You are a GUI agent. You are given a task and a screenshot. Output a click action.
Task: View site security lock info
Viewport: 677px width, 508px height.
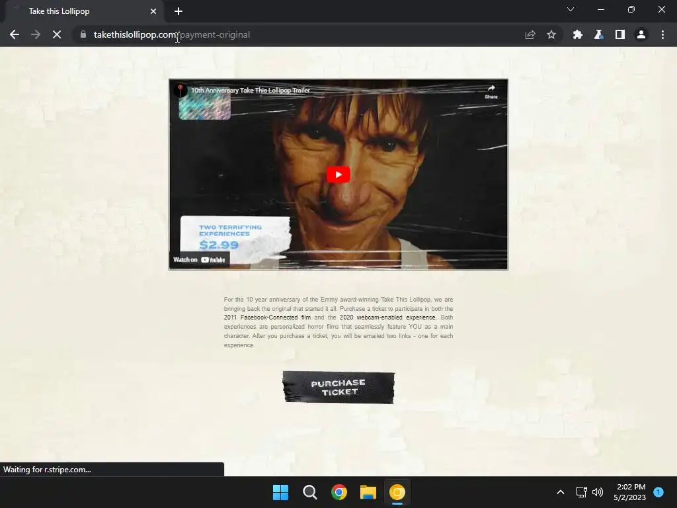83,34
